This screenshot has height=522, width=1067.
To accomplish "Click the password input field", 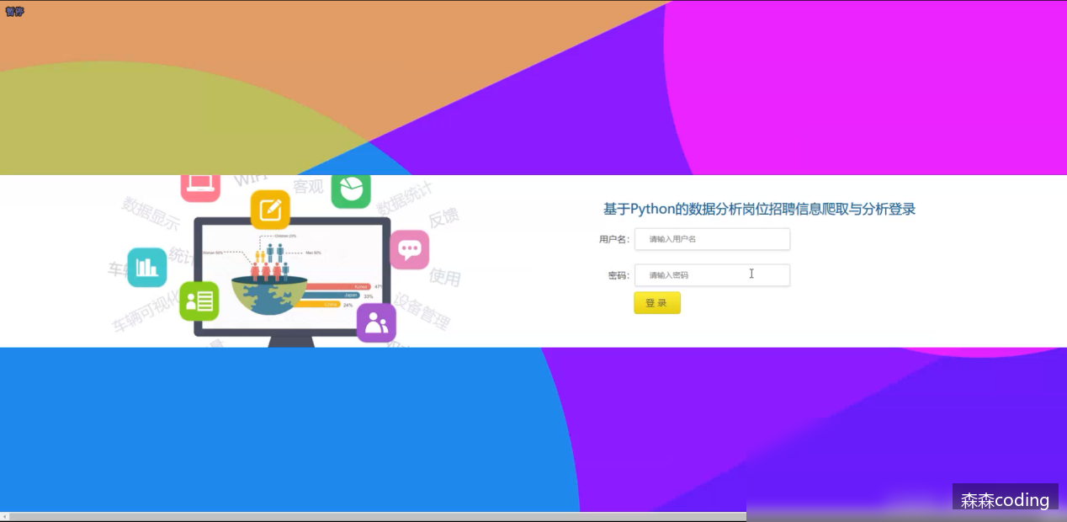I will (712, 275).
